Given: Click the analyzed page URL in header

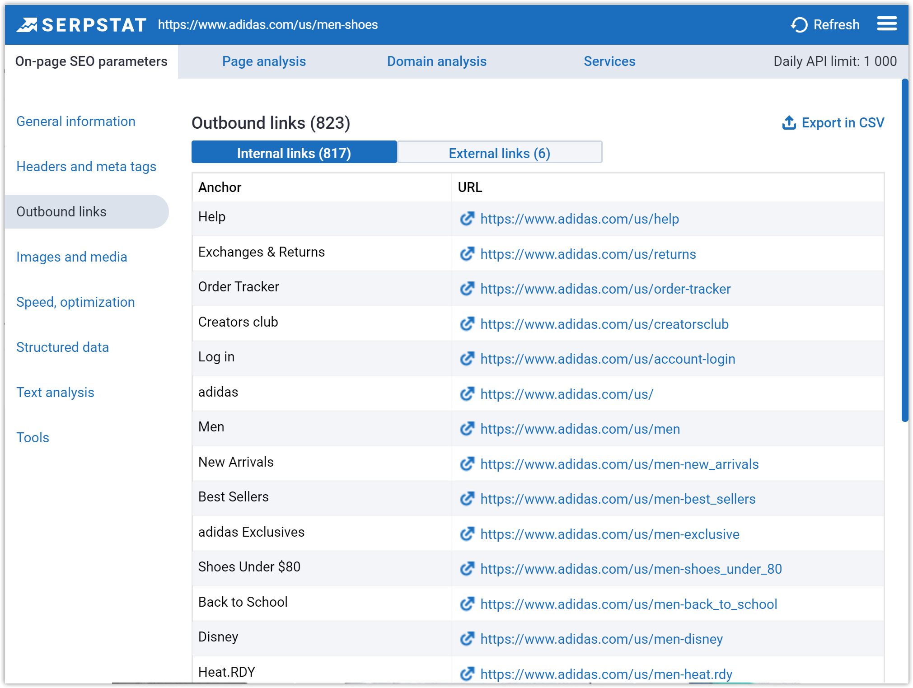Looking at the screenshot, I should (x=268, y=24).
